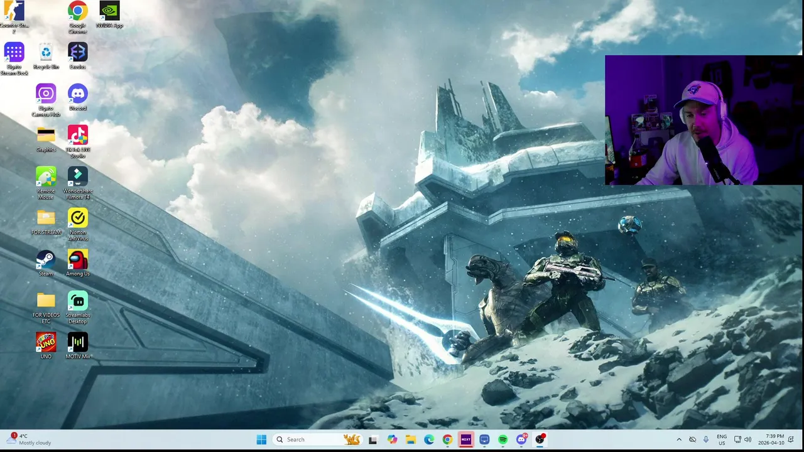This screenshot has height=452, width=804.
Task: Open the volume speaker control in tray
Action: click(747, 439)
